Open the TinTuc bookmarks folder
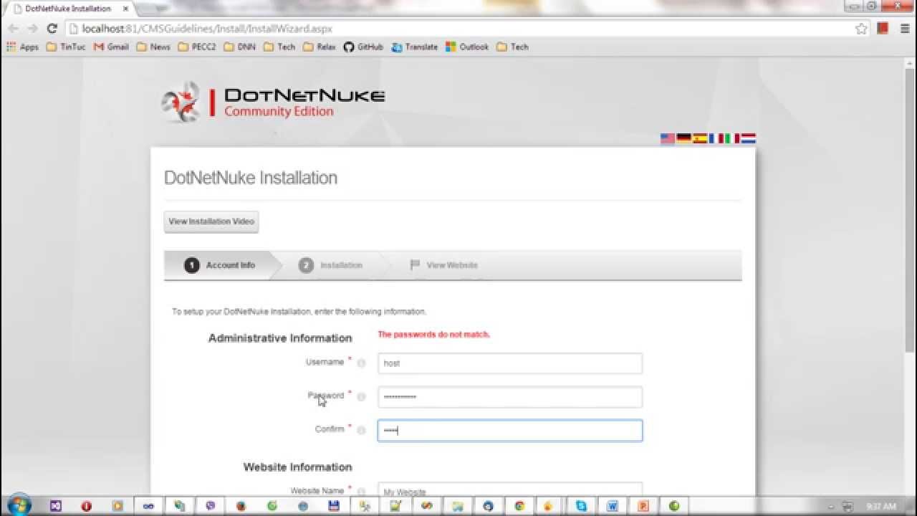 66,47
